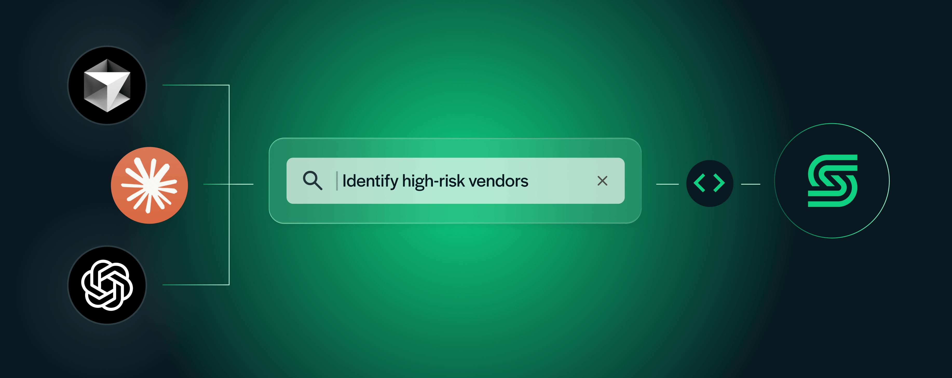The height and width of the screenshot is (378, 952).
Task: Click the left angle bracket in code icon
Action: tap(699, 183)
